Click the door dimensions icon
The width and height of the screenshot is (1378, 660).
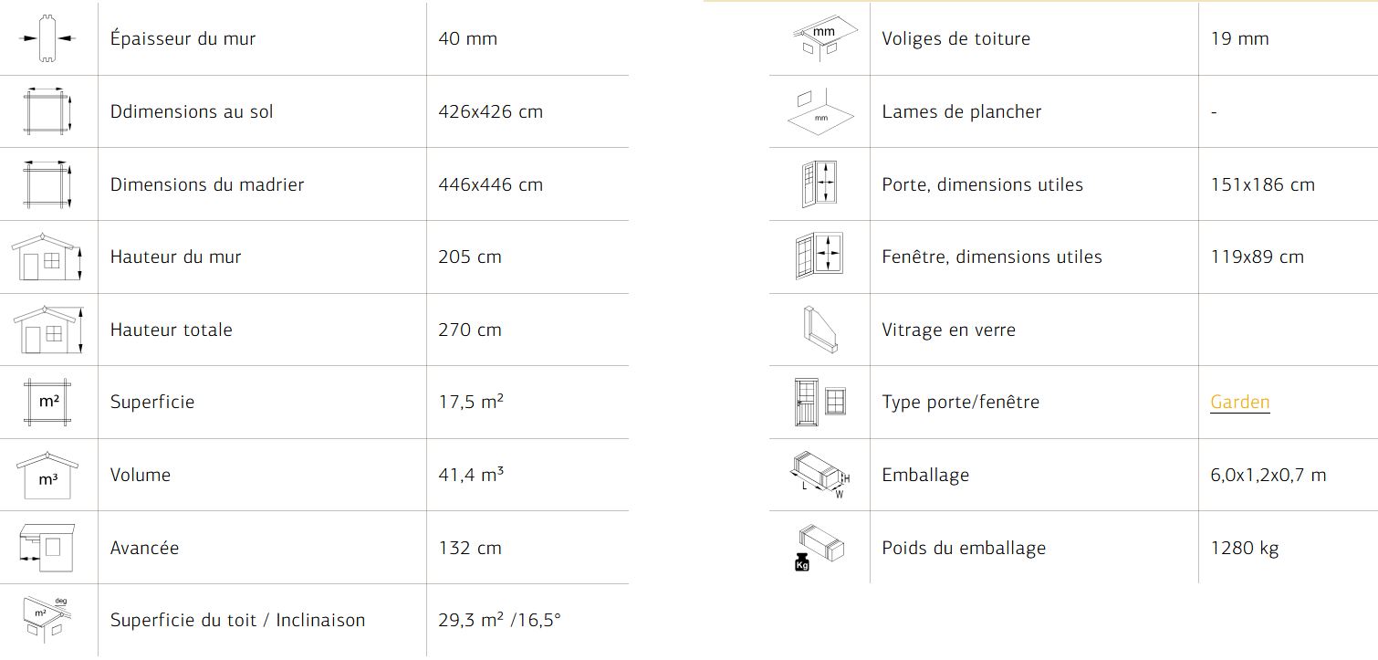point(819,184)
